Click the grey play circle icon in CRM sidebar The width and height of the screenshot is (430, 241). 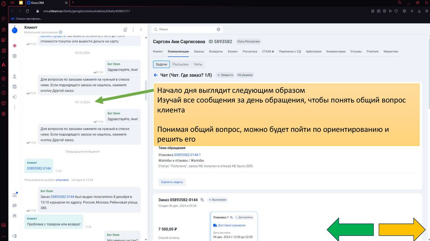coord(15,56)
